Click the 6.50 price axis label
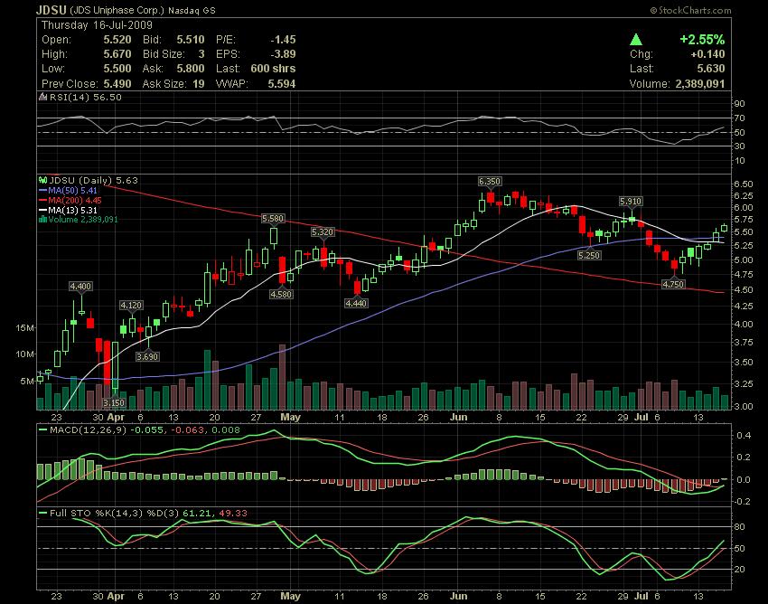Screen dimensions: 768x604 point(744,184)
